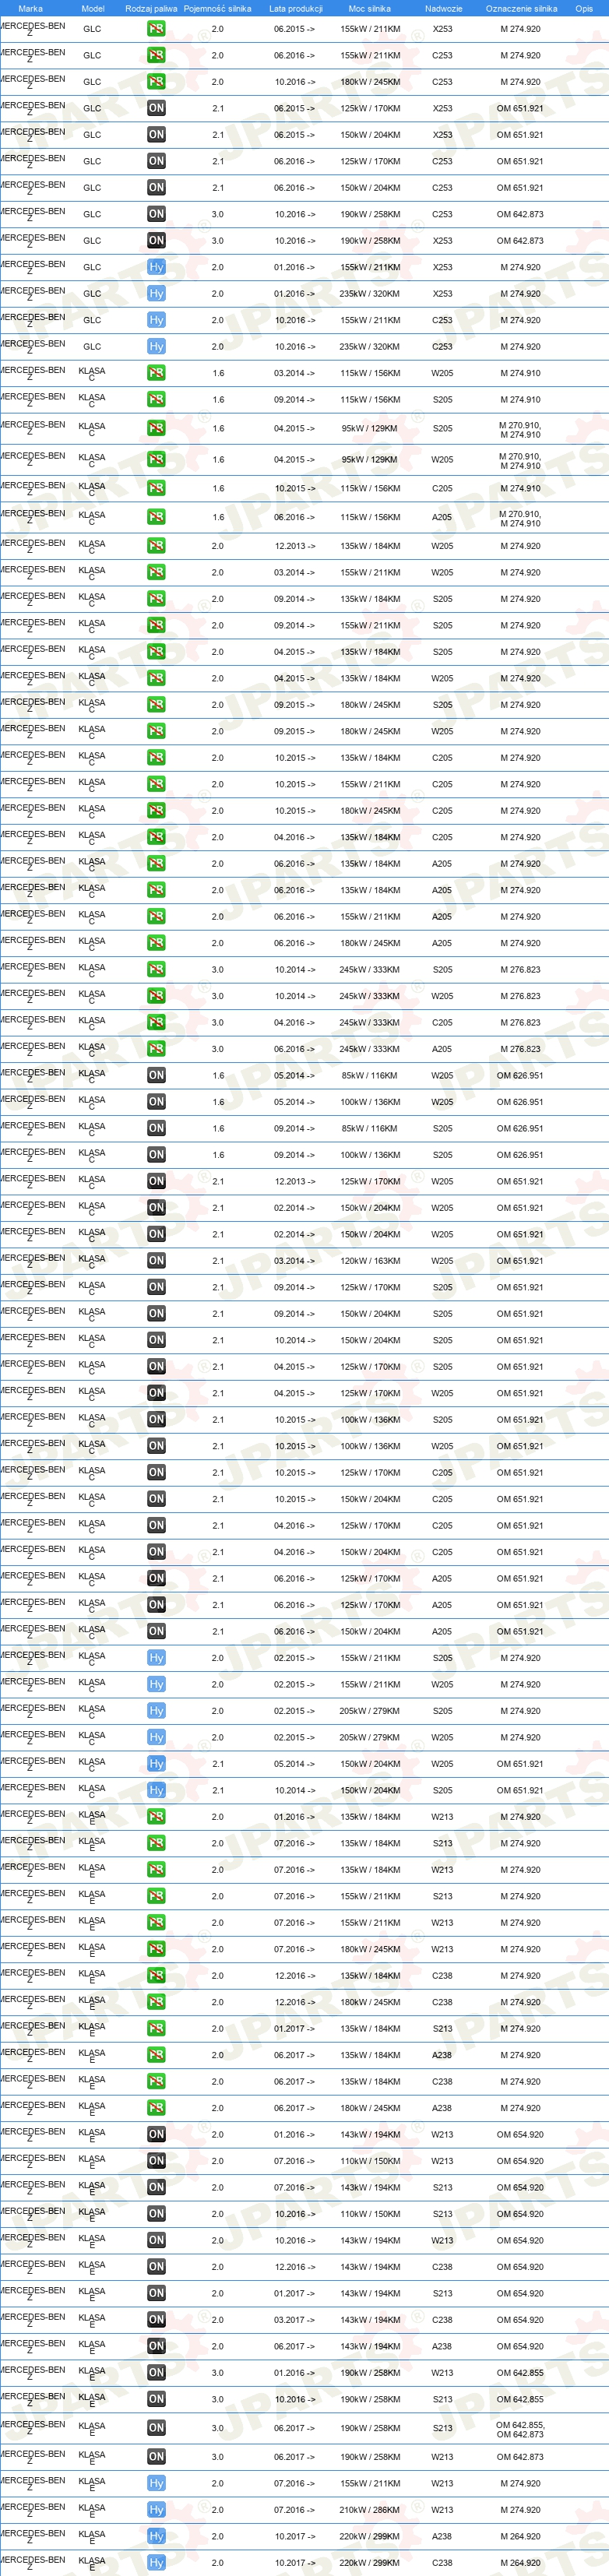609x2576 pixels.
Task: Select ON icon in Klasa E 110kW W213 row
Action: (156, 2160)
